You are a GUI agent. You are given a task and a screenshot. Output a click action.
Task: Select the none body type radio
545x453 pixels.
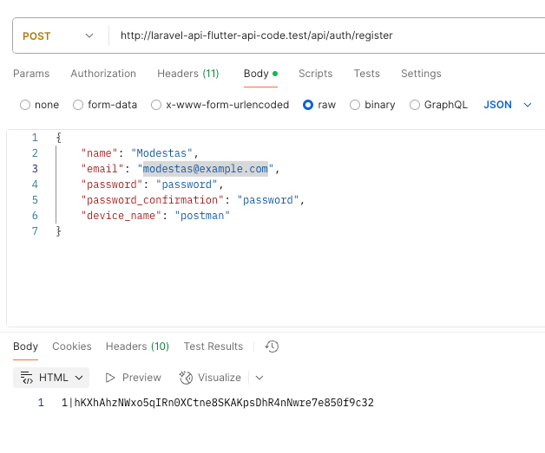click(24, 105)
